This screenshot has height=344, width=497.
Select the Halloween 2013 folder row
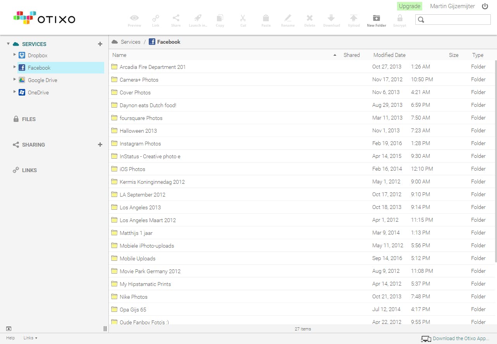point(138,131)
